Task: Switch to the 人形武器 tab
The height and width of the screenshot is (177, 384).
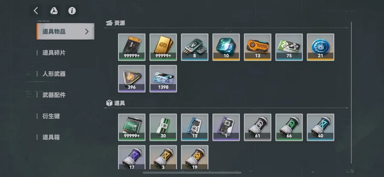Action: tap(54, 74)
